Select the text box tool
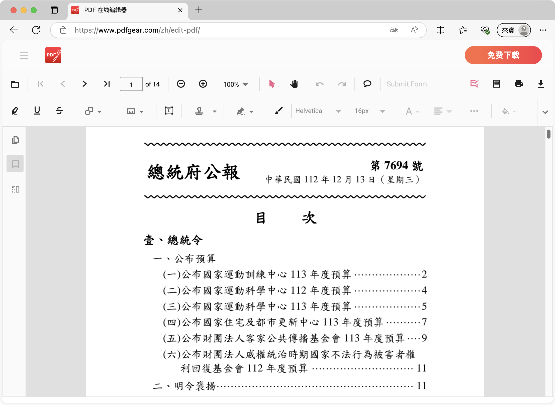This screenshot has height=405, width=555. pos(169,111)
